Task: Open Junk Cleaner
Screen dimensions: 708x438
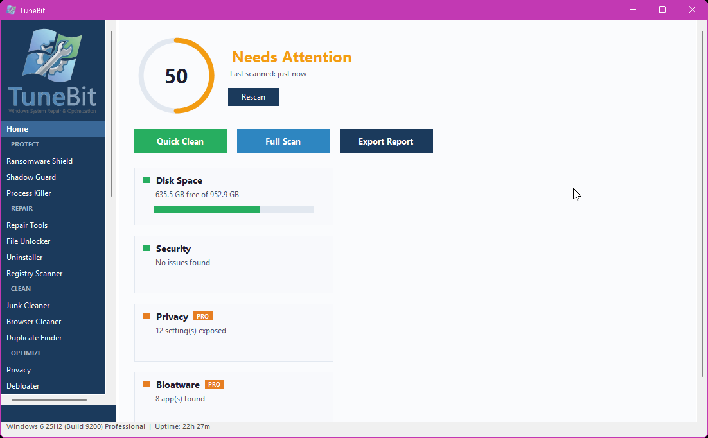Action: [x=53, y=305]
